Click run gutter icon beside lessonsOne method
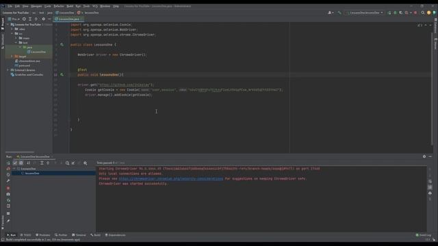Viewport: 438px width, 246px height. tap(62, 74)
